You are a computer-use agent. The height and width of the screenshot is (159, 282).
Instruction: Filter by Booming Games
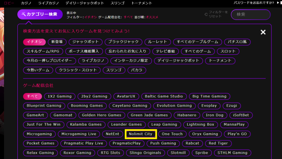pyautogui.click(x=87, y=106)
